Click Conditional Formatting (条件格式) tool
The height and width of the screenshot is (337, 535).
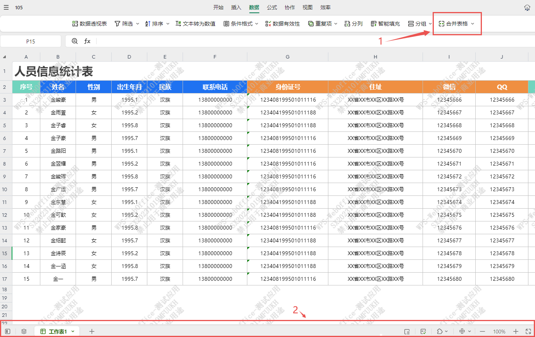click(x=238, y=24)
